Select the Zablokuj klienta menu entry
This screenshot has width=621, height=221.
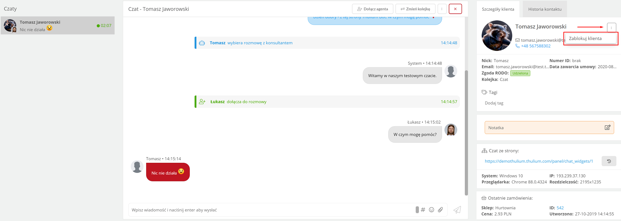tap(591, 38)
